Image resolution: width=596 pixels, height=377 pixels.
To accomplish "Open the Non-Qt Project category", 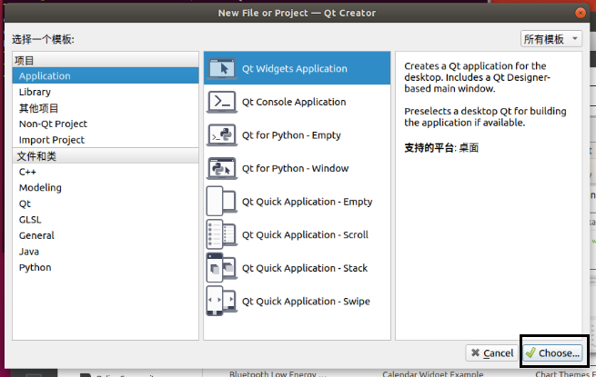I will (x=53, y=124).
